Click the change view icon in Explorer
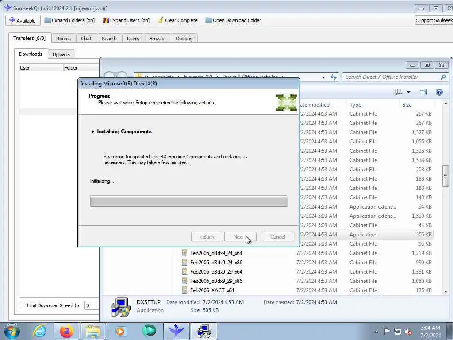This screenshot has width=453, height=340. (x=399, y=92)
